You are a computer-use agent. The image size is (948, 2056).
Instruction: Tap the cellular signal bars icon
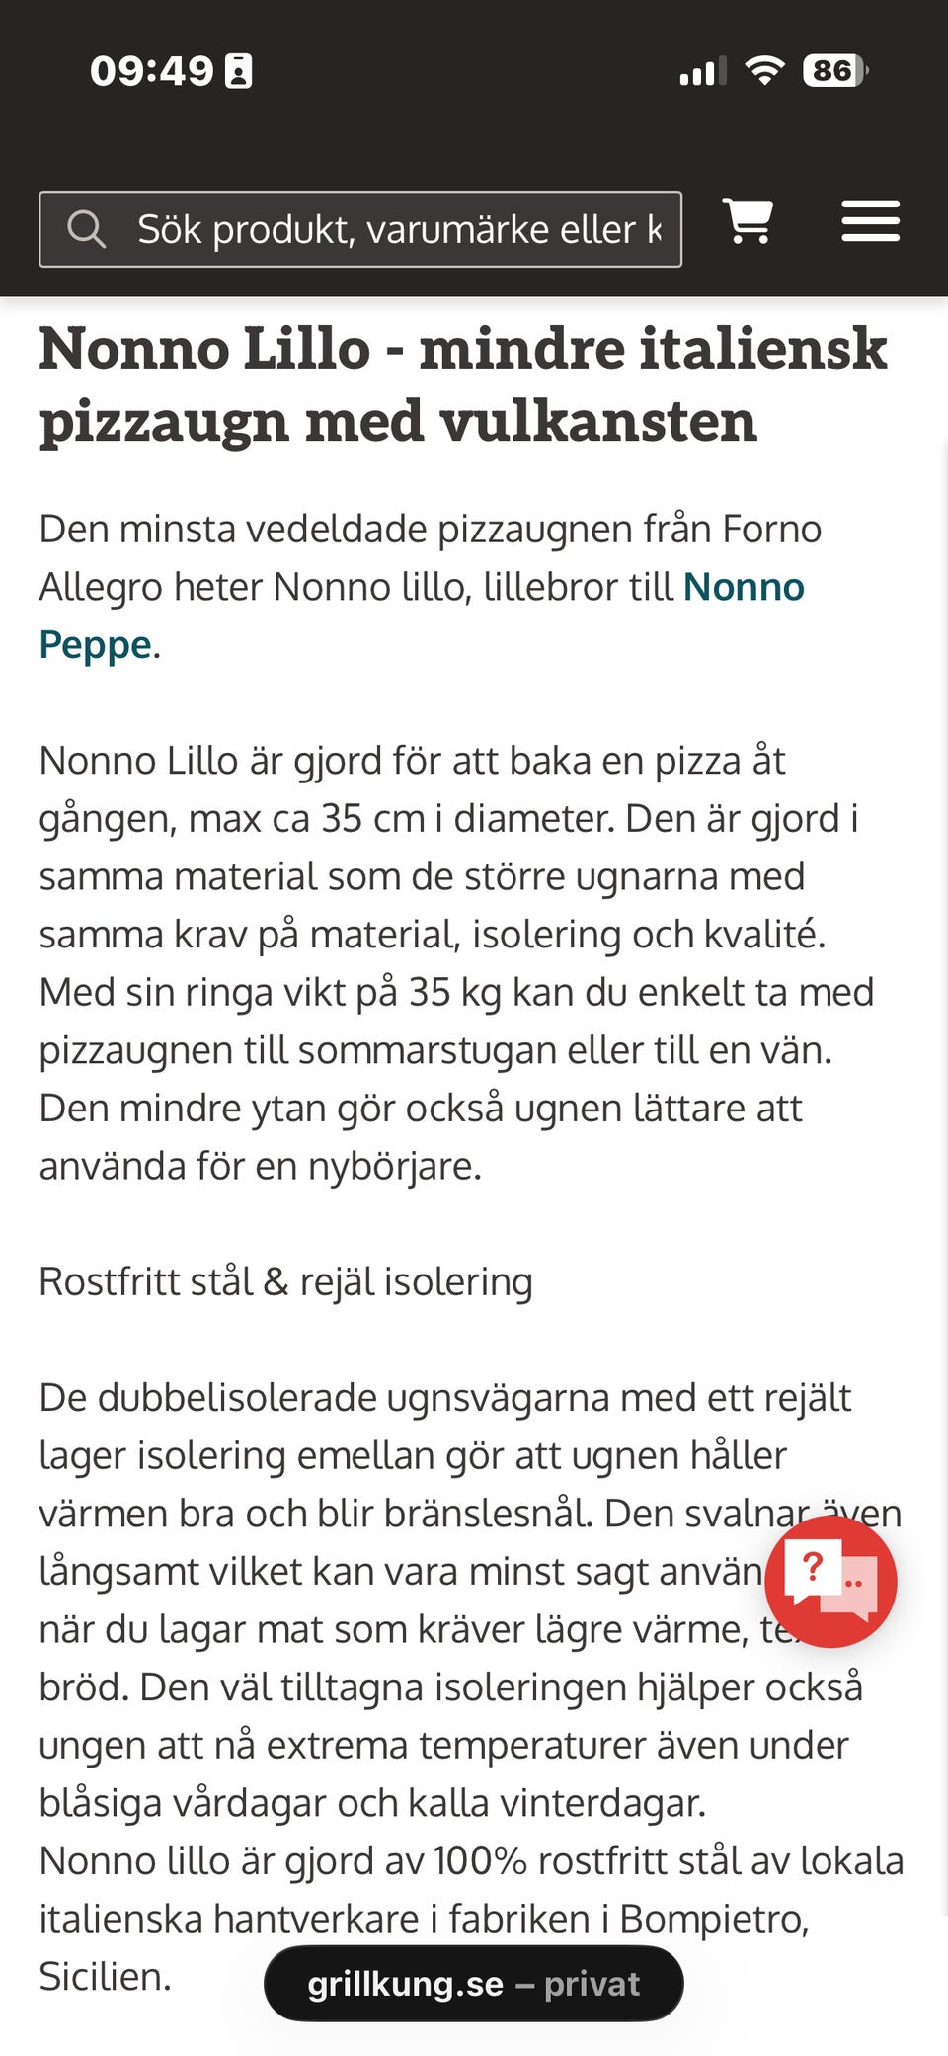click(x=703, y=71)
